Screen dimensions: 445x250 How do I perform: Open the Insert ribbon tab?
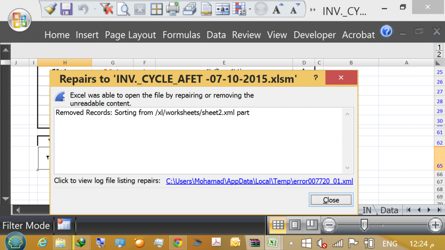(87, 35)
